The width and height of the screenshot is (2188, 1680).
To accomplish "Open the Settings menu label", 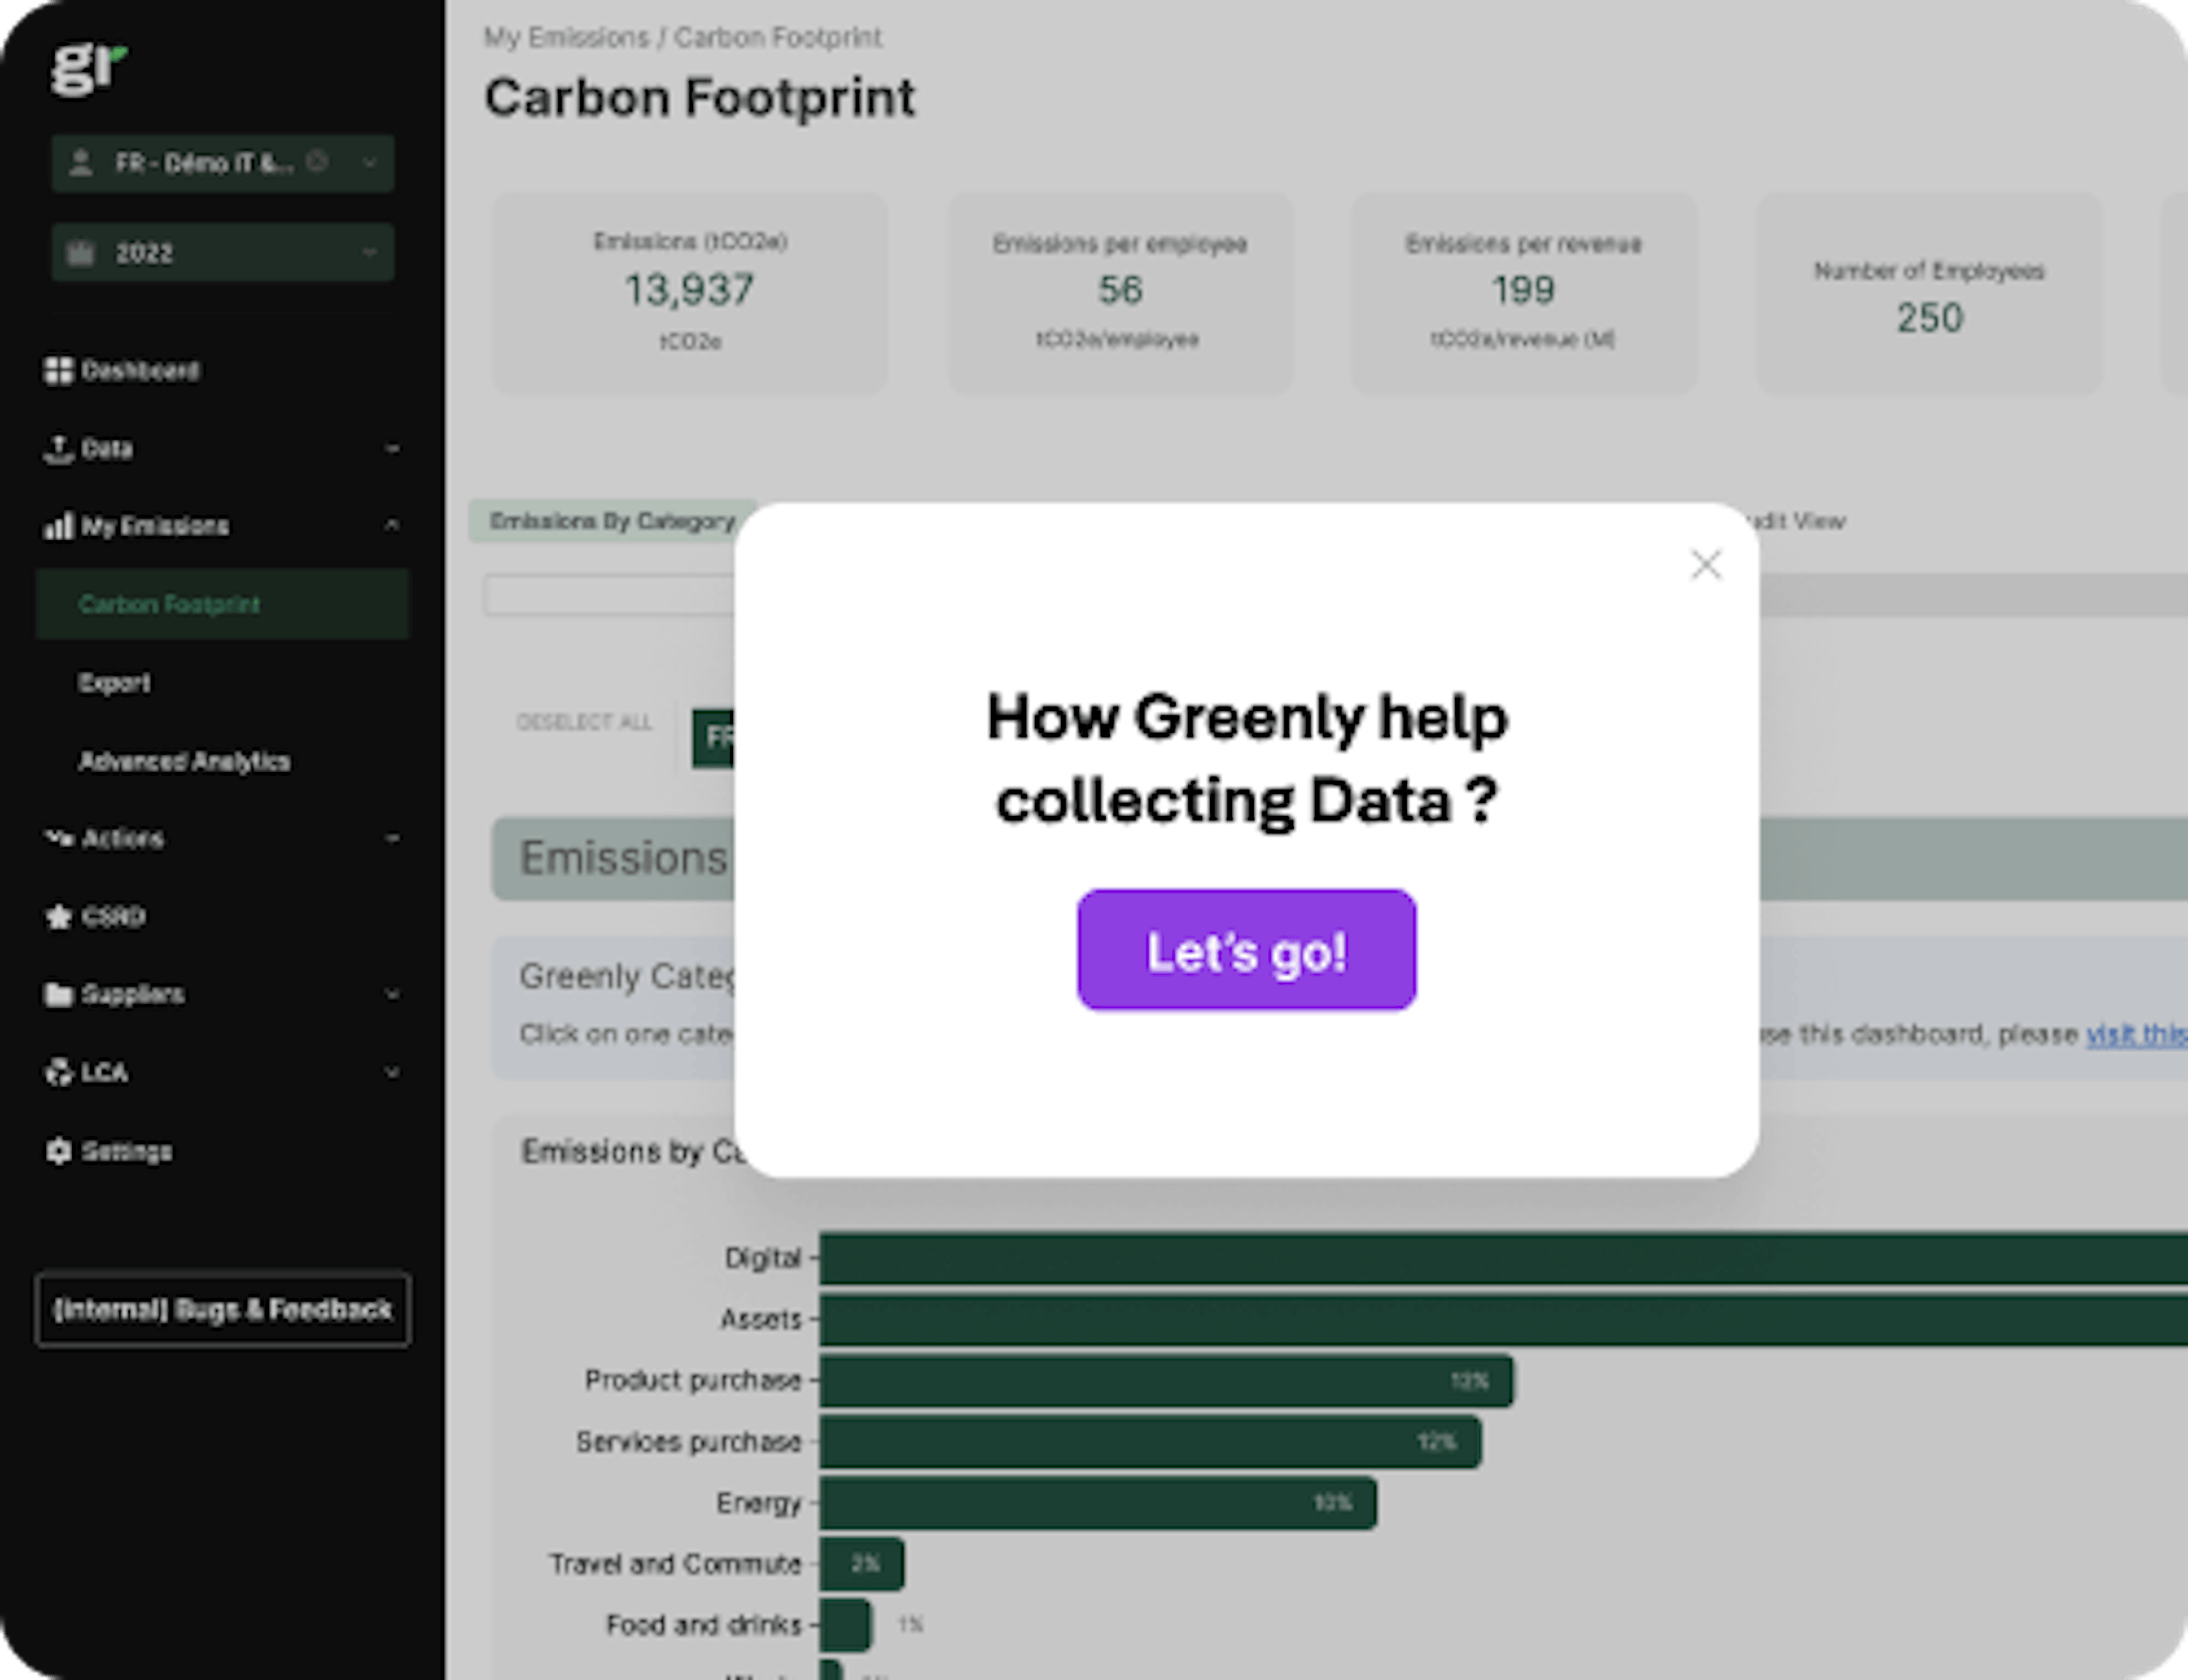I will (127, 1151).
